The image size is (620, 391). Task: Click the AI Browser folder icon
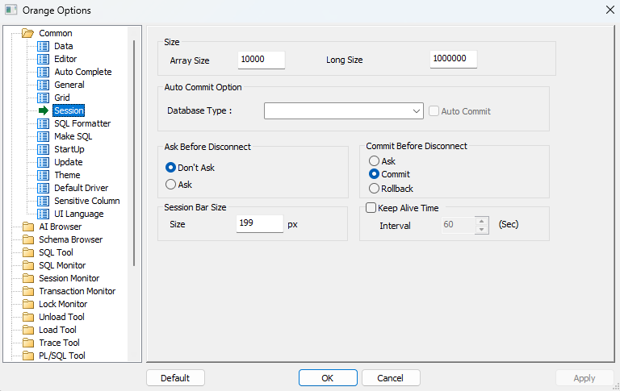[x=28, y=227]
